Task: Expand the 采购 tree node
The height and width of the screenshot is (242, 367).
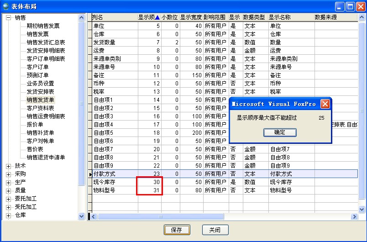Action: (8, 174)
